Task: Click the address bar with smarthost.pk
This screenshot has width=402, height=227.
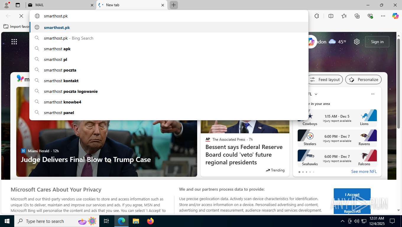Action: (x=169, y=16)
